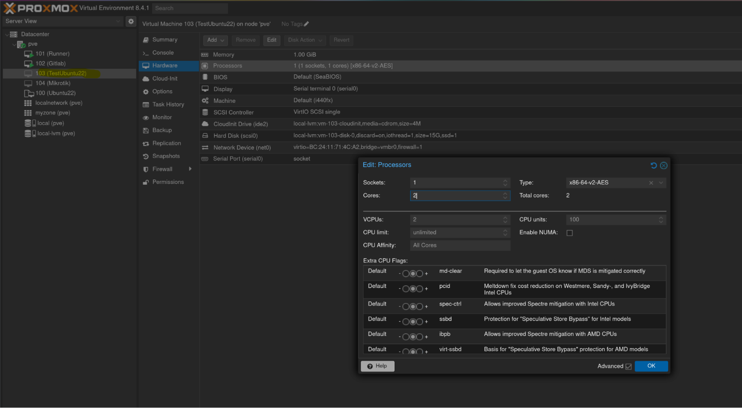Collapse the Datacenter tree node
742x408 pixels.
point(6,34)
